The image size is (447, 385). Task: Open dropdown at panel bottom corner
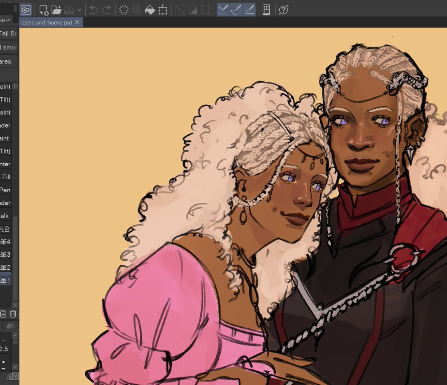click(15, 376)
